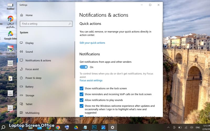Select the Sharyar piroozfar desktop file
210x131 pixels.
click(10, 82)
